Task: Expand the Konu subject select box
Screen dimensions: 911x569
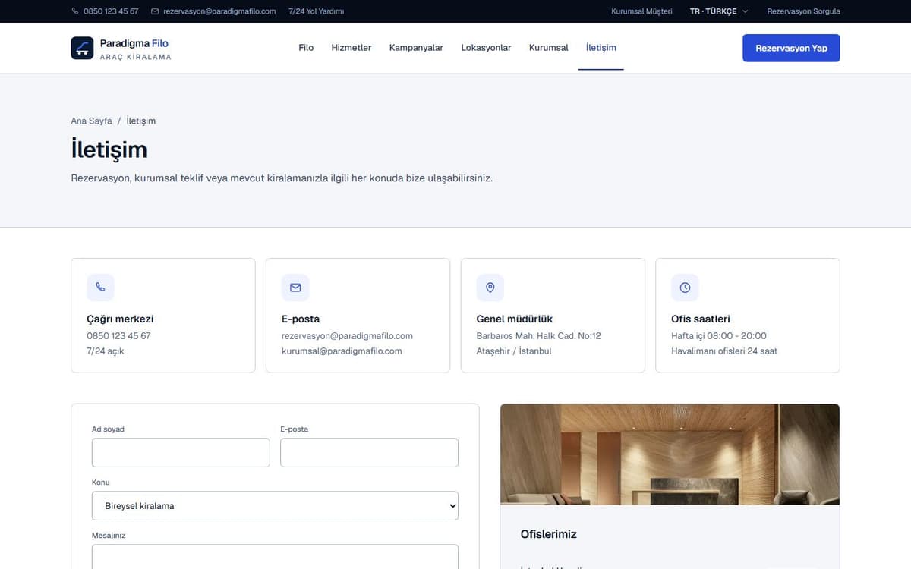Action: click(275, 506)
